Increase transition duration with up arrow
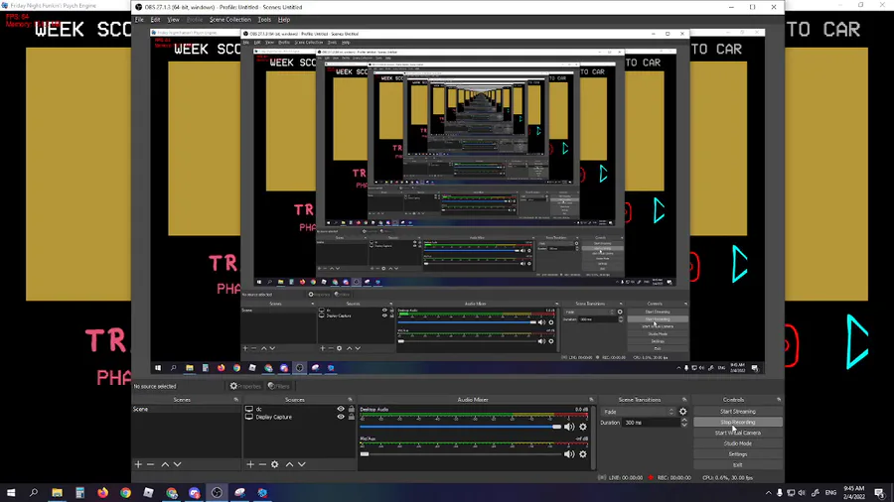 tap(684, 421)
